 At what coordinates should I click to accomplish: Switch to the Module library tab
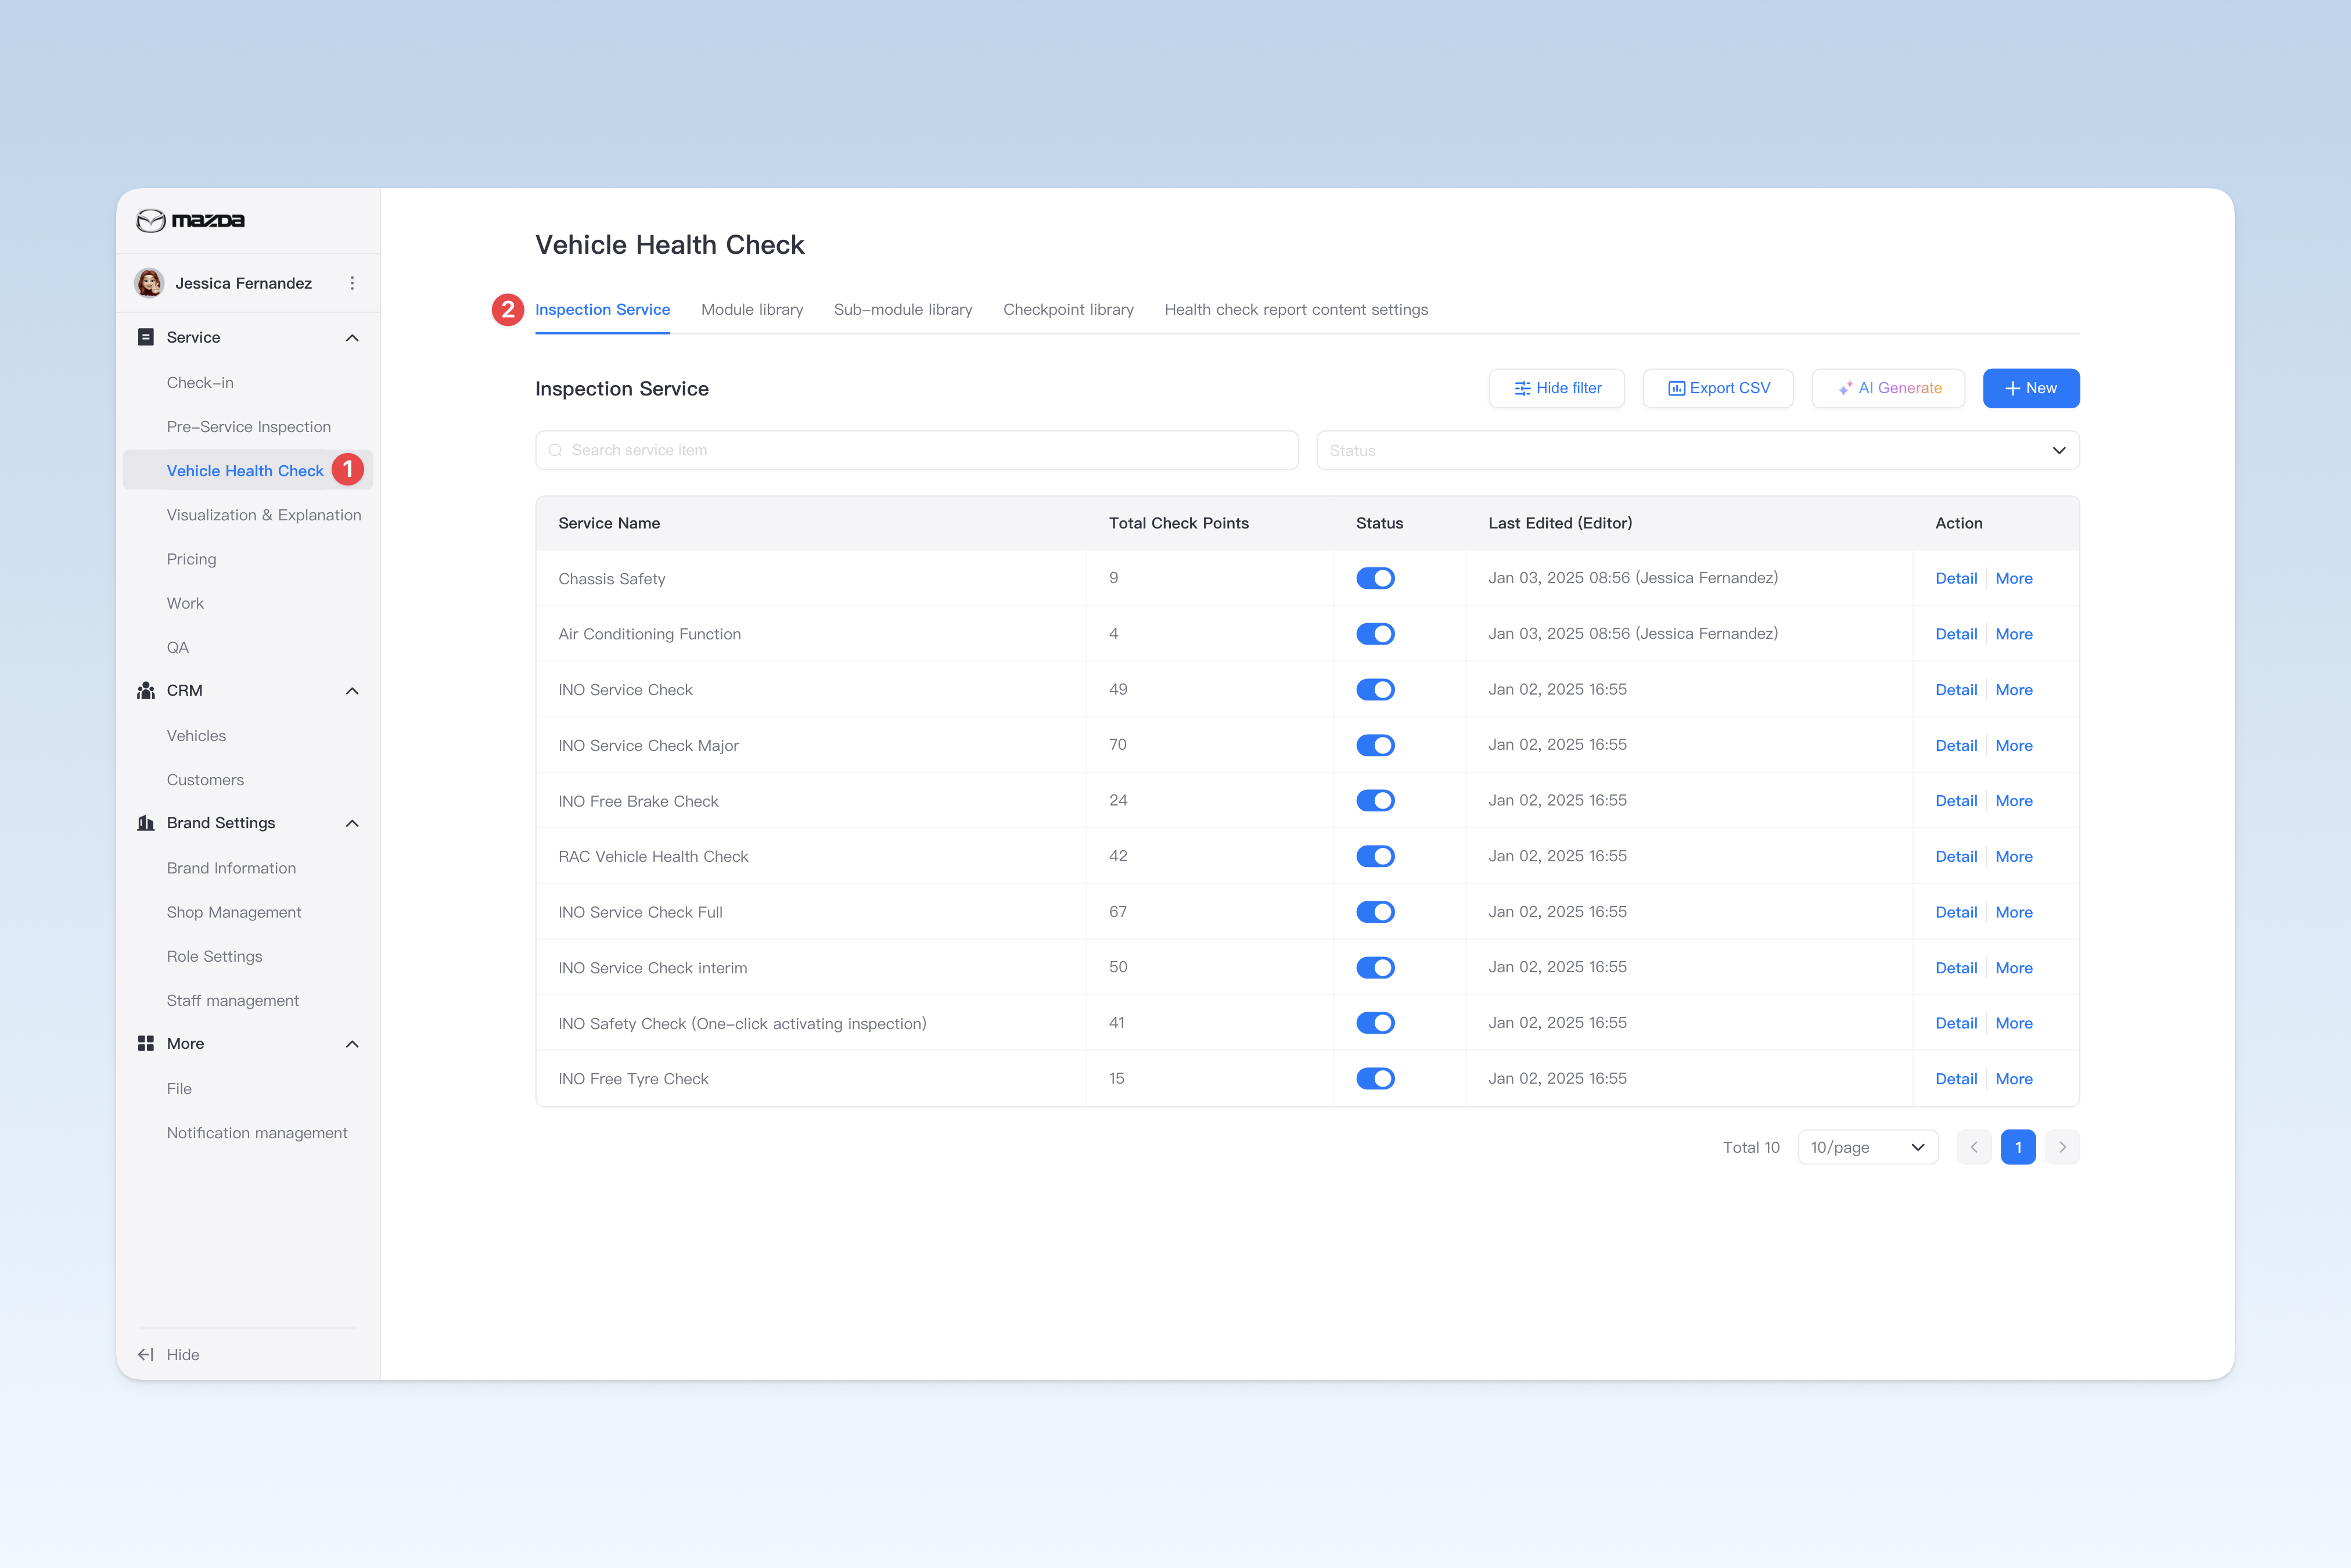(x=752, y=309)
